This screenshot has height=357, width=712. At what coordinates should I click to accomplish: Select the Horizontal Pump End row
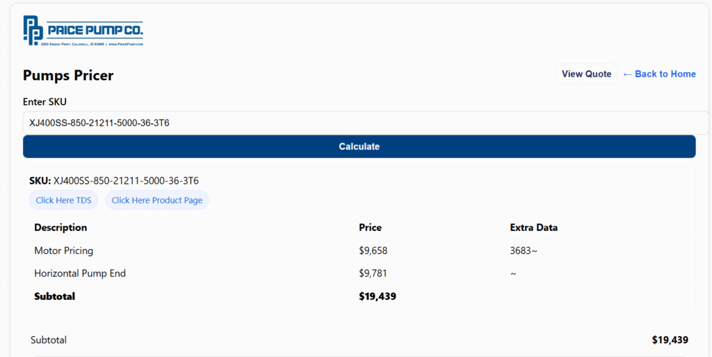[80, 273]
